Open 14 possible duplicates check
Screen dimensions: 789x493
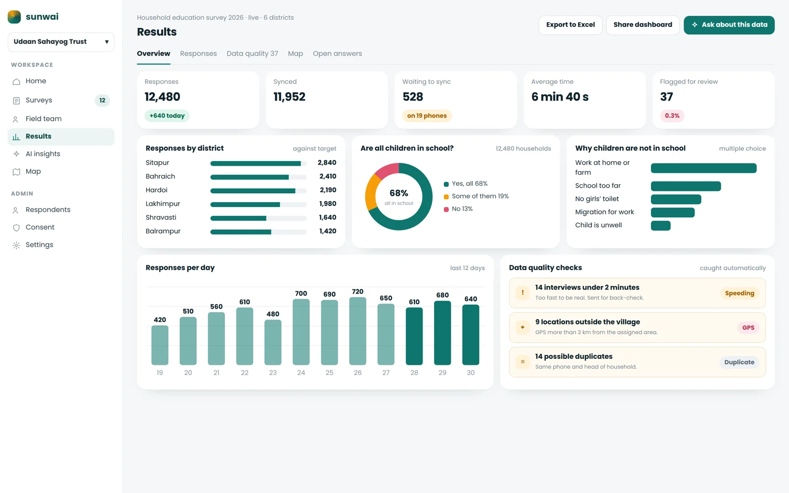tap(637, 362)
